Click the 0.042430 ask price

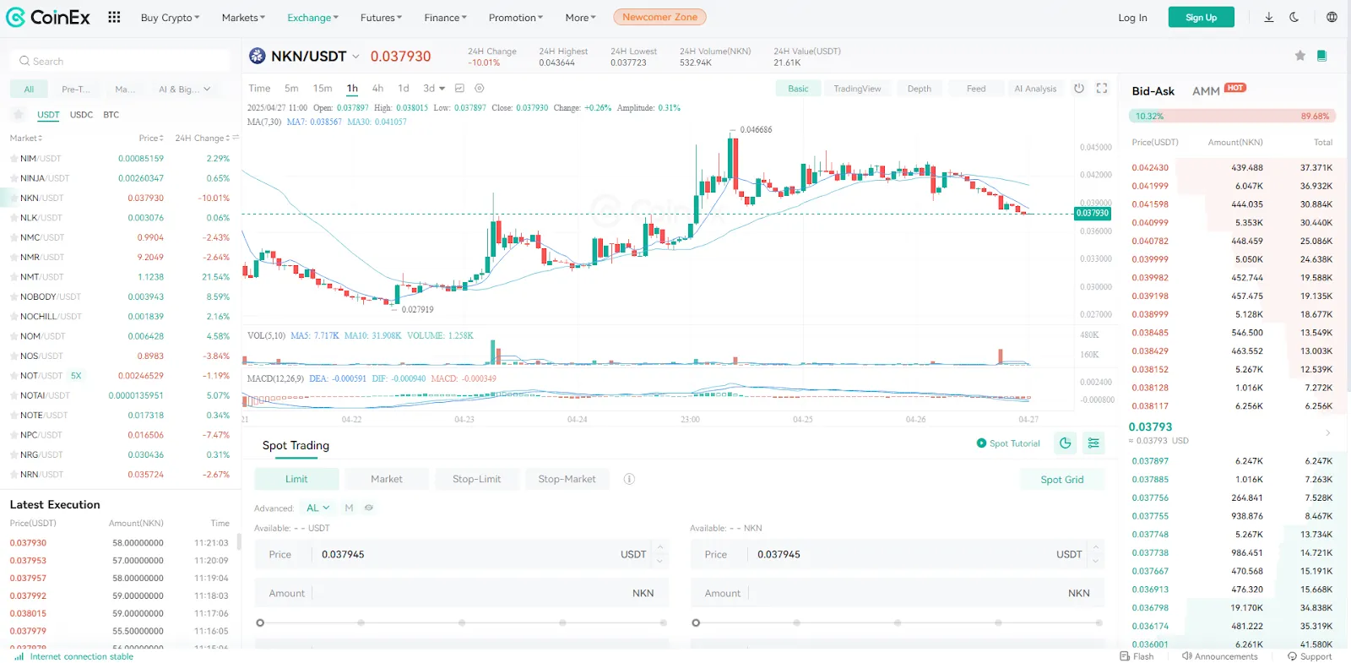1150,167
